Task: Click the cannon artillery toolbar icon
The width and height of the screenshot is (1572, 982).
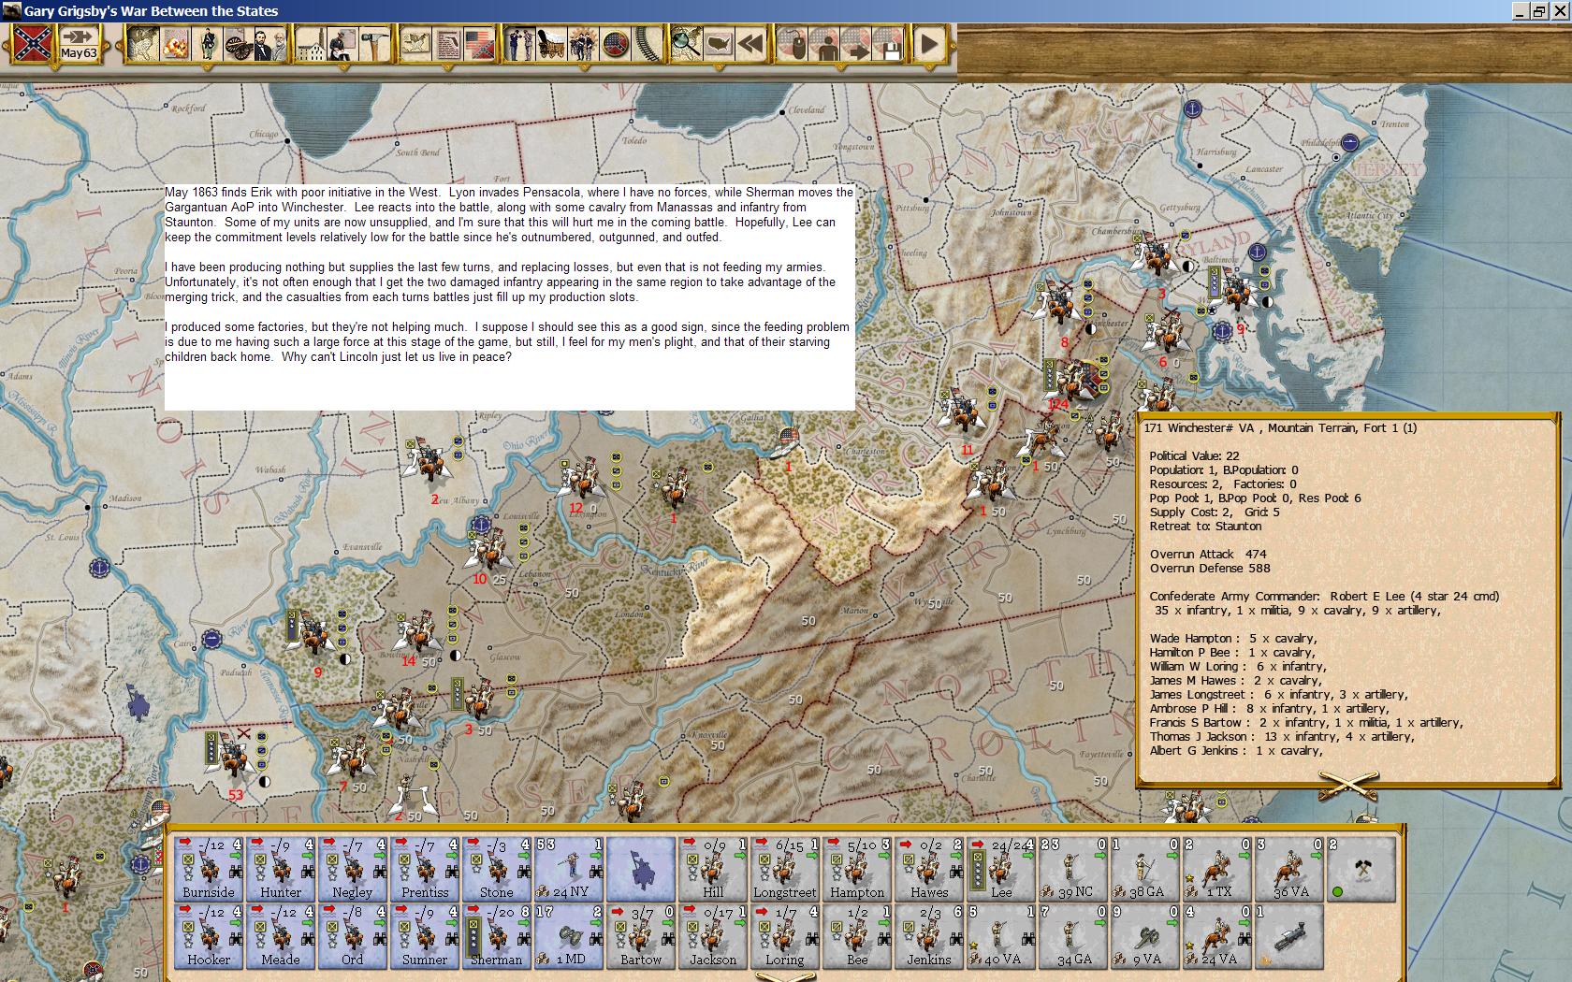Action: pyautogui.click(x=238, y=44)
